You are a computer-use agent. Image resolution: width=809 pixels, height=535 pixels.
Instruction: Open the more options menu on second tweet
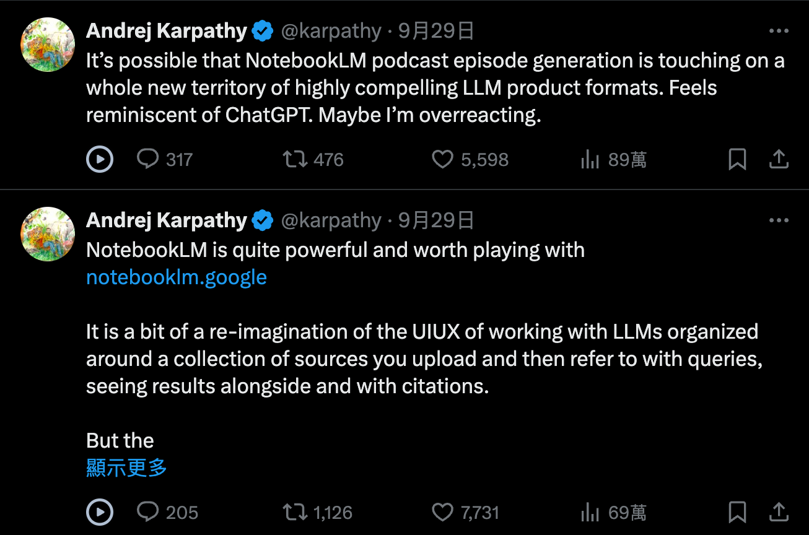point(778,220)
